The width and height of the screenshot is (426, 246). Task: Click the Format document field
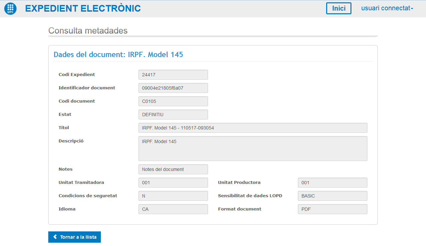click(x=332, y=209)
